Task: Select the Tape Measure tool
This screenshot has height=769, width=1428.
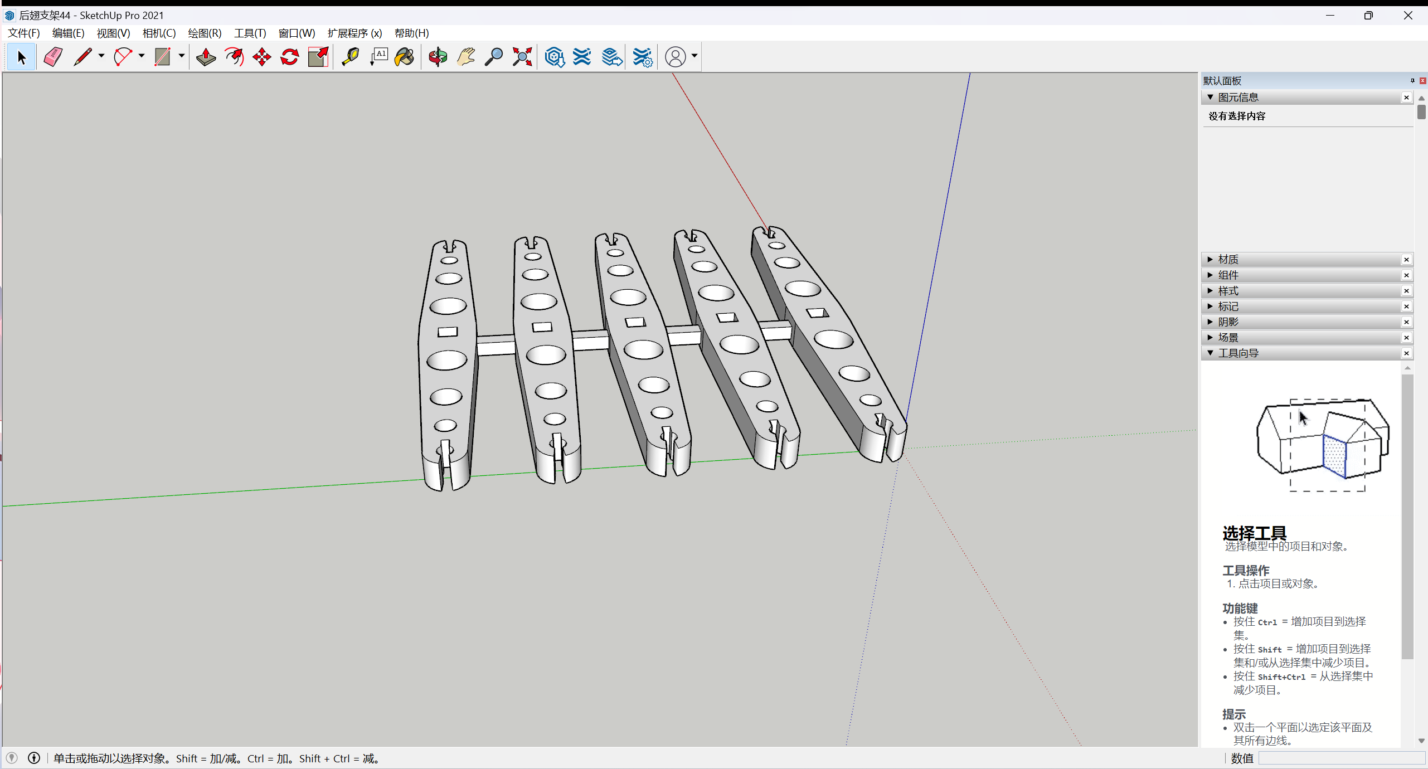Action: [x=350, y=57]
